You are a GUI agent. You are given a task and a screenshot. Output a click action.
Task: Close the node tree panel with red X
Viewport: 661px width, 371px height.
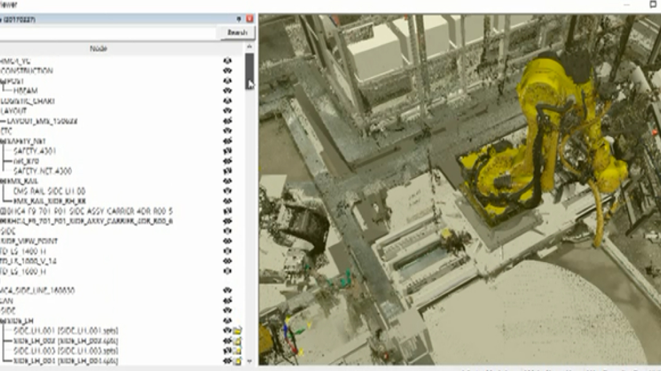[x=250, y=19]
